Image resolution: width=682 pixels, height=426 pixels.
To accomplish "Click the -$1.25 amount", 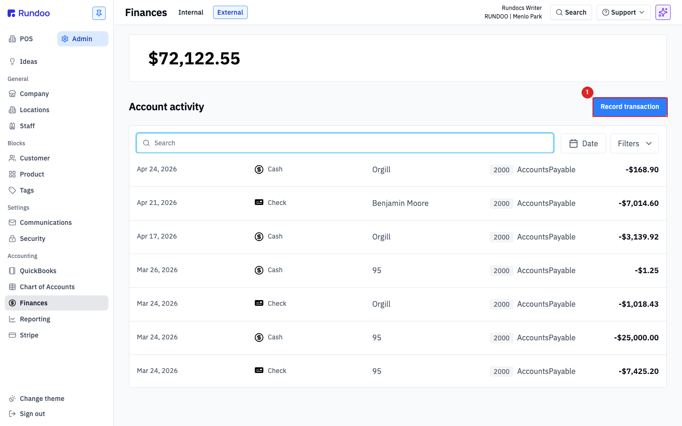I will point(646,270).
